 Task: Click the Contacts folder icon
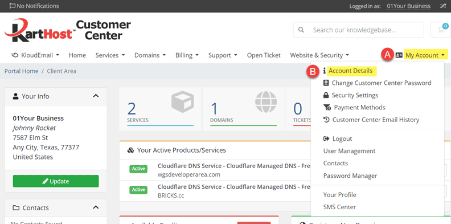point(16,208)
